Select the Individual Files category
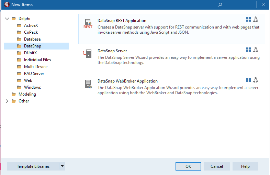The height and width of the screenshot is (175, 270). click(37, 60)
